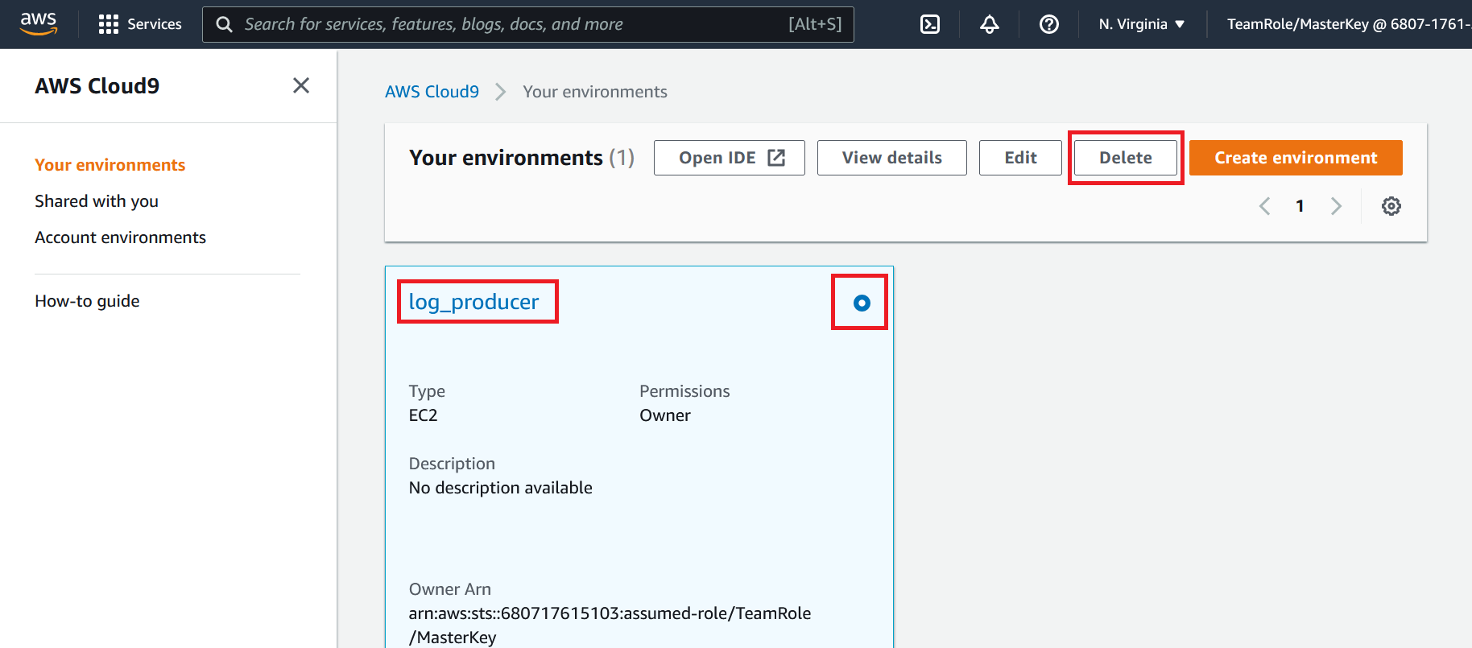This screenshot has width=1472, height=648.
Task: Click the Owner permissions value
Action: pos(665,415)
